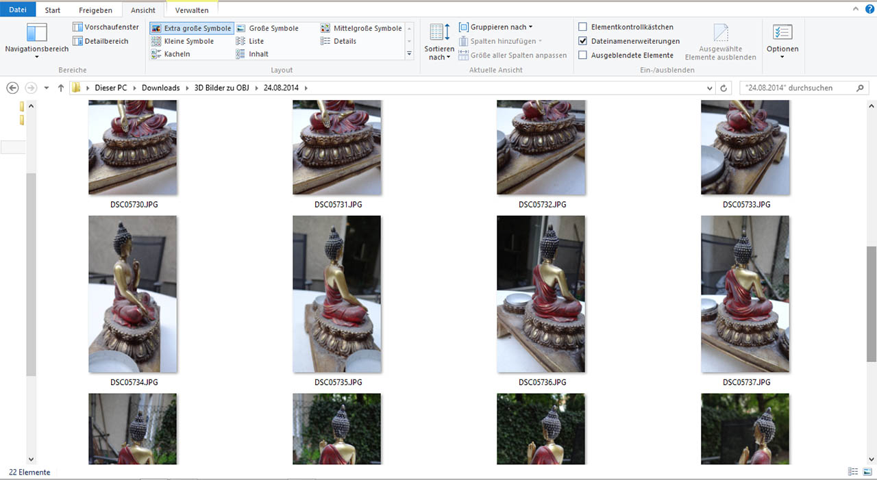The height and width of the screenshot is (480, 877).
Task: Click 24.08.2014 breadcrumb segment
Action: click(282, 88)
